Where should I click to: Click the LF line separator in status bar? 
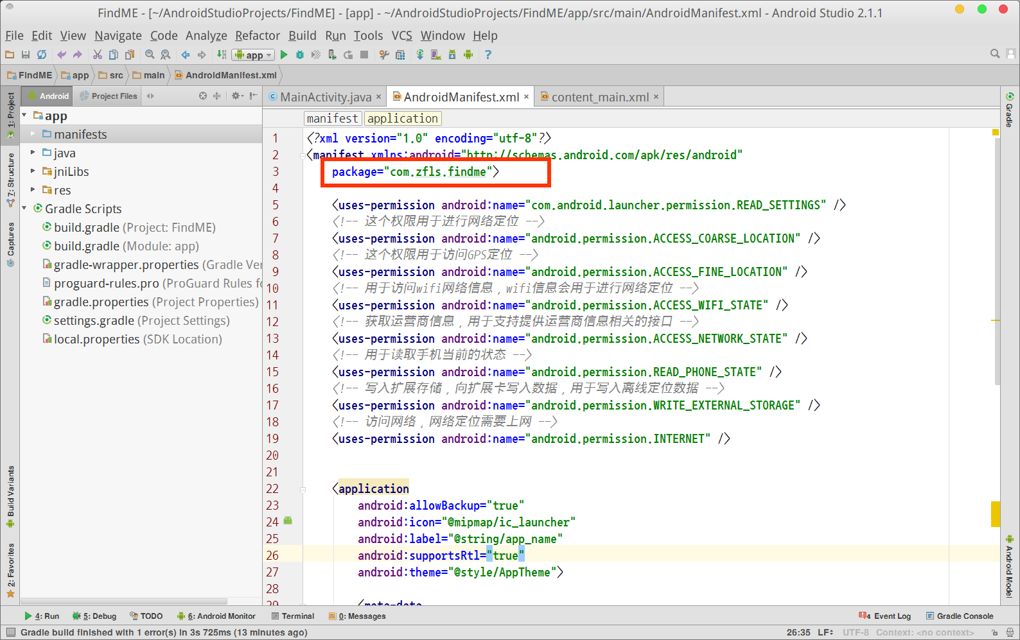(x=825, y=632)
